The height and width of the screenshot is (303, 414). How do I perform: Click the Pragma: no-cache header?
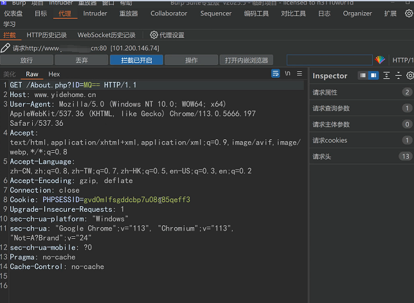(42, 257)
